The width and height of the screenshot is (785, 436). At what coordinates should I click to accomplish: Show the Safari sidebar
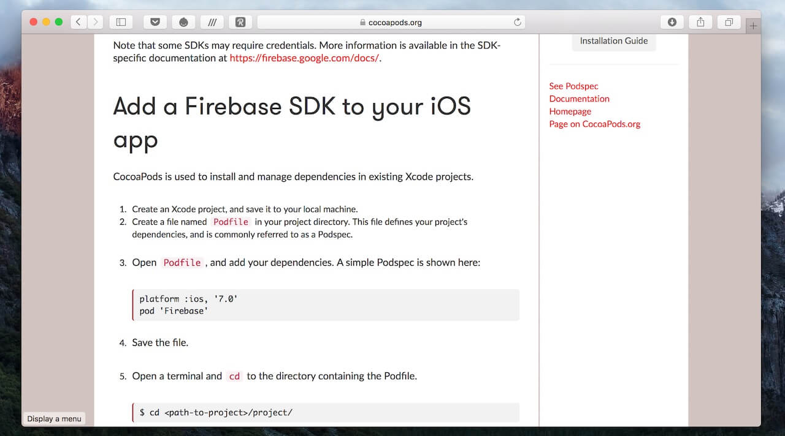point(121,22)
